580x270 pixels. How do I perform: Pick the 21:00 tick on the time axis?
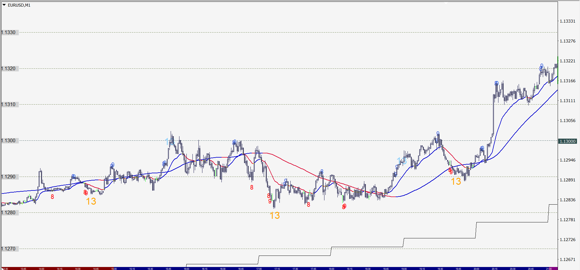[549, 268]
